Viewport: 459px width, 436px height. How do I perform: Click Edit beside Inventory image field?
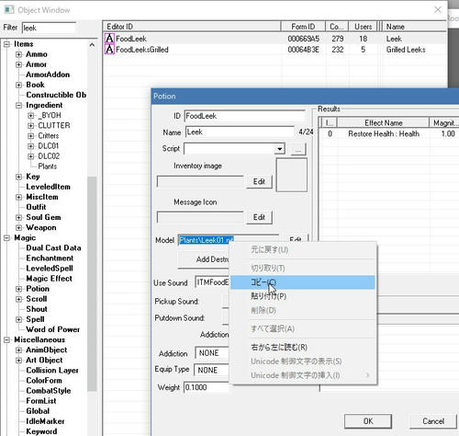coord(259,181)
